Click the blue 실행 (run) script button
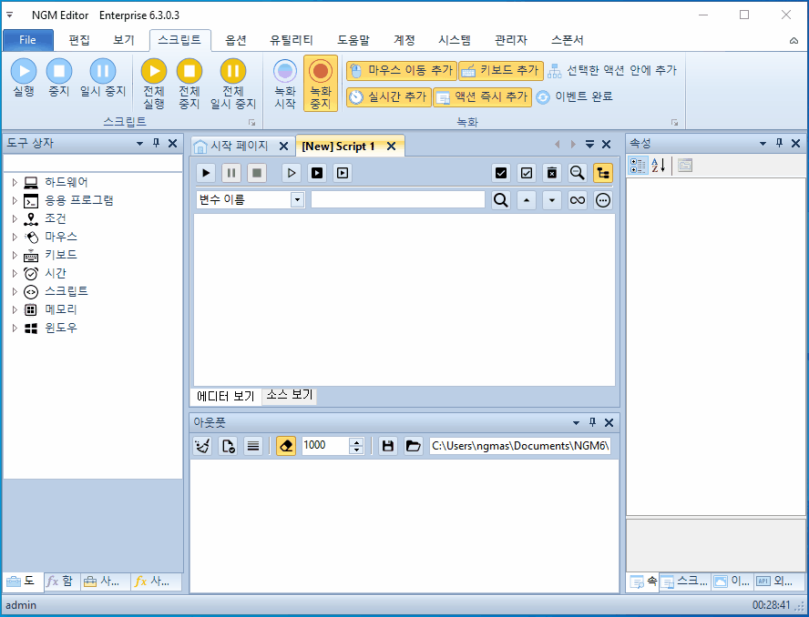Viewport: 809px width, 617px height. tap(23, 78)
